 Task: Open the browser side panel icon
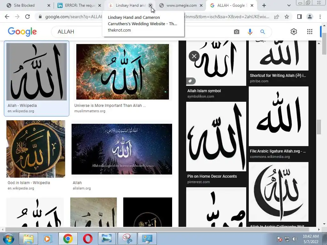tap(300, 17)
